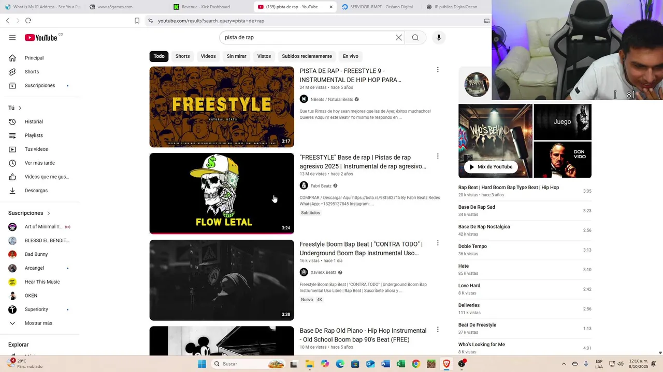Screen dimensions: 663x372
Task: Open the YouTube hamburger guide menu
Action: 12,38
